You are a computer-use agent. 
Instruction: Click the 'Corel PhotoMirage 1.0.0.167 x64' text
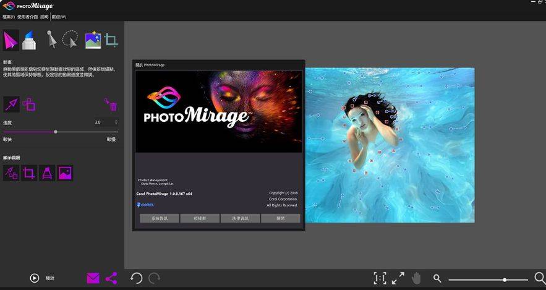click(x=164, y=194)
